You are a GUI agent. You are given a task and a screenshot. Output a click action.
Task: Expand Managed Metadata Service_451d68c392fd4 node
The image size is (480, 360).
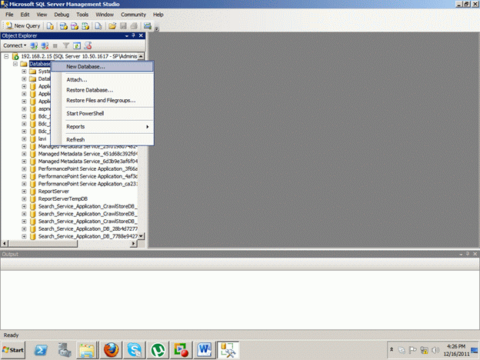point(24,154)
